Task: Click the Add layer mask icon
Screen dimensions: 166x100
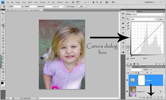Action: point(147,98)
